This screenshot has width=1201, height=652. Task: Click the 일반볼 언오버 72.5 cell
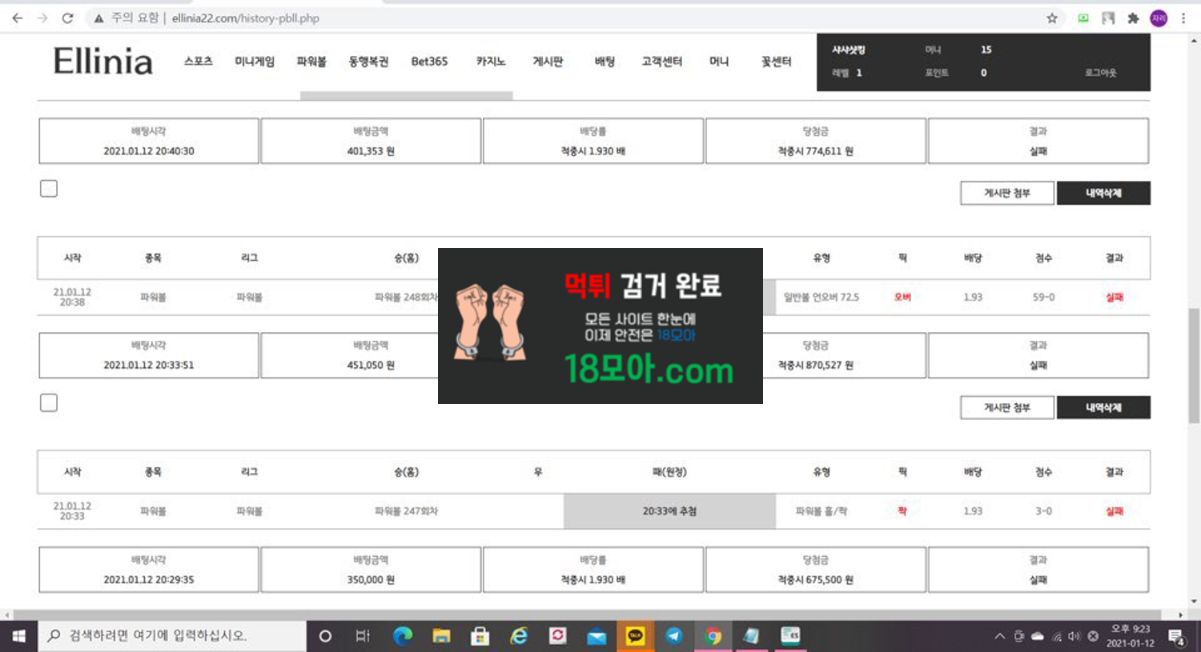pyautogui.click(x=821, y=297)
